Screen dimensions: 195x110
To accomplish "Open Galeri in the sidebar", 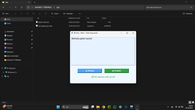I will coord(17,23).
